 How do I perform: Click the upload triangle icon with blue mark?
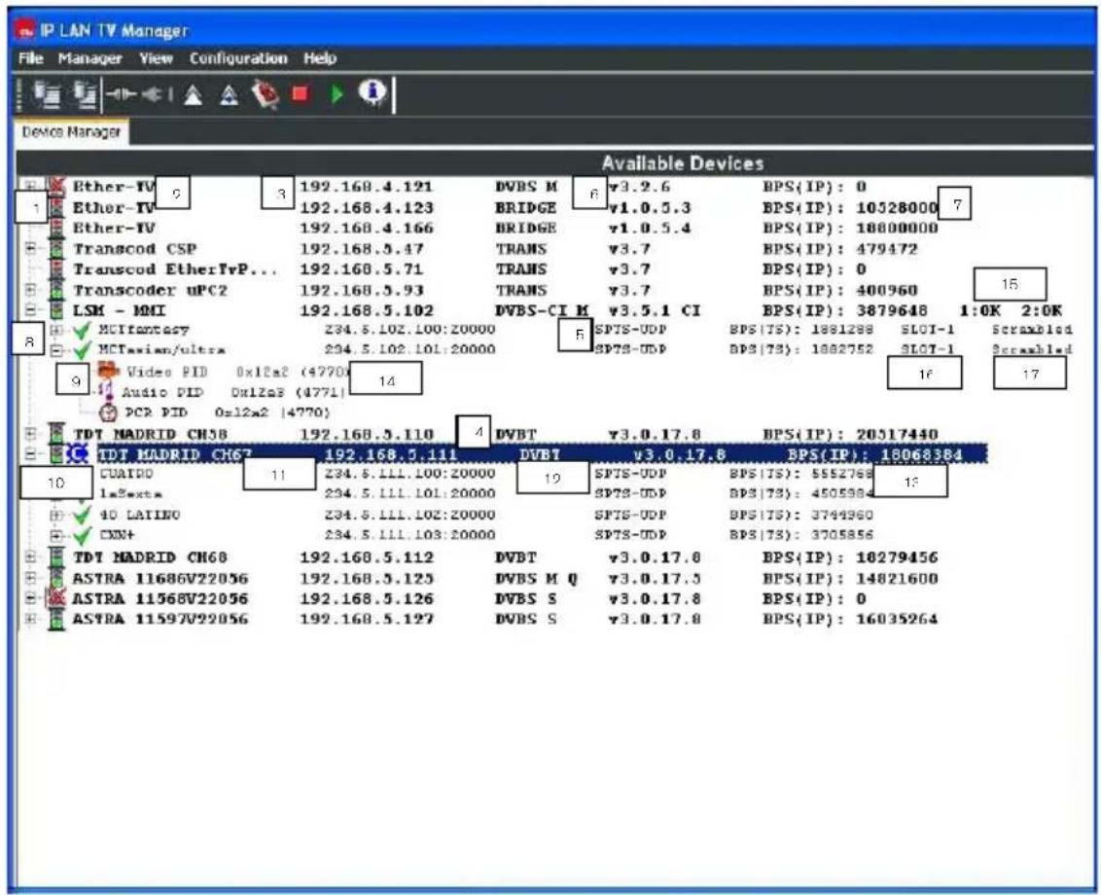pyautogui.click(x=229, y=94)
